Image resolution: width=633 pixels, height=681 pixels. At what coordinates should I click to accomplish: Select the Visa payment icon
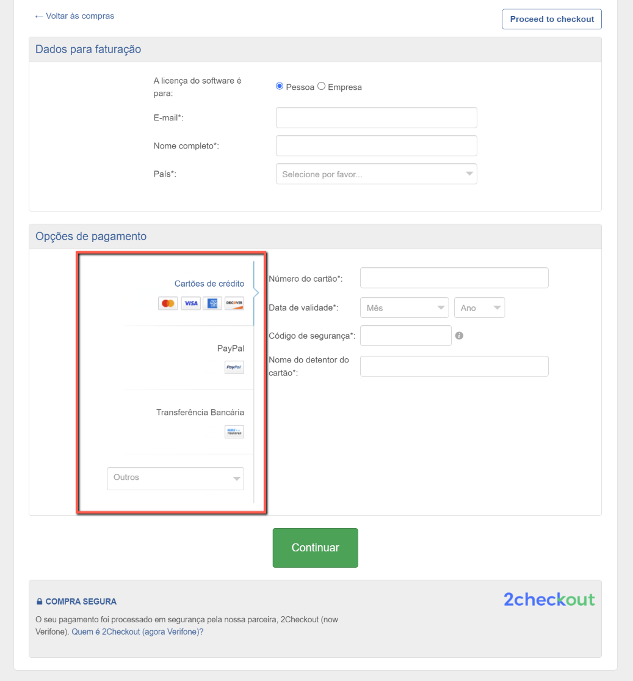coord(190,303)
